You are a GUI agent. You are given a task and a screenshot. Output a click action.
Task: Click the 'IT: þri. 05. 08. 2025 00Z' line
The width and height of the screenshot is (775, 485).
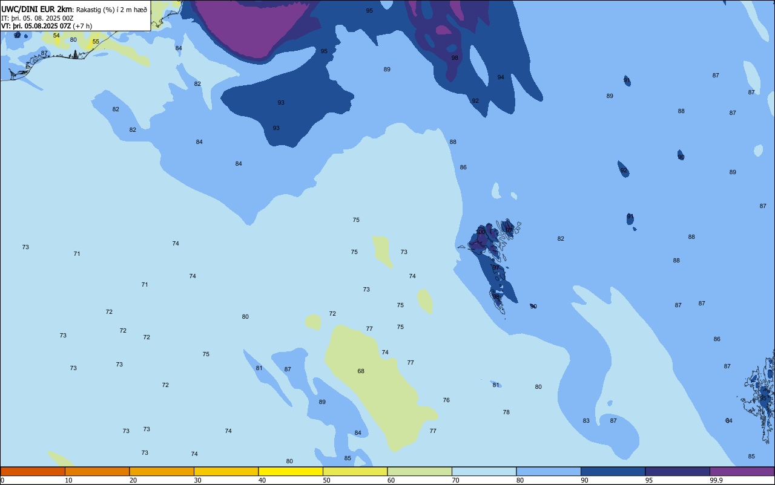(x=38, y=18)
